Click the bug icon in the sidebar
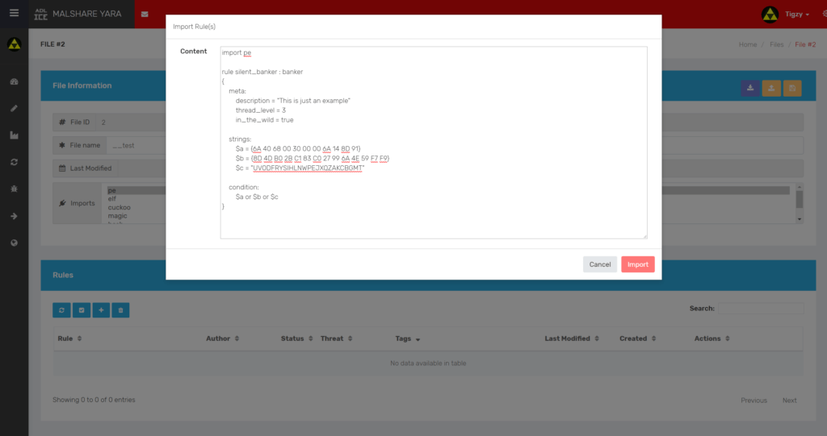Screen dimensions: 827x436 click(x=14, y=189)
